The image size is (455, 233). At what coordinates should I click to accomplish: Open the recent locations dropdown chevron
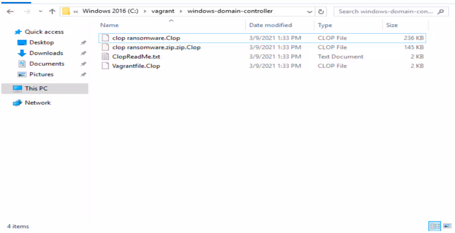[41, 11]
